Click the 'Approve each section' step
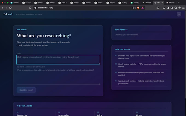This screenshot has height=116, width=186. pyautogui.click(x=141, y=82)
